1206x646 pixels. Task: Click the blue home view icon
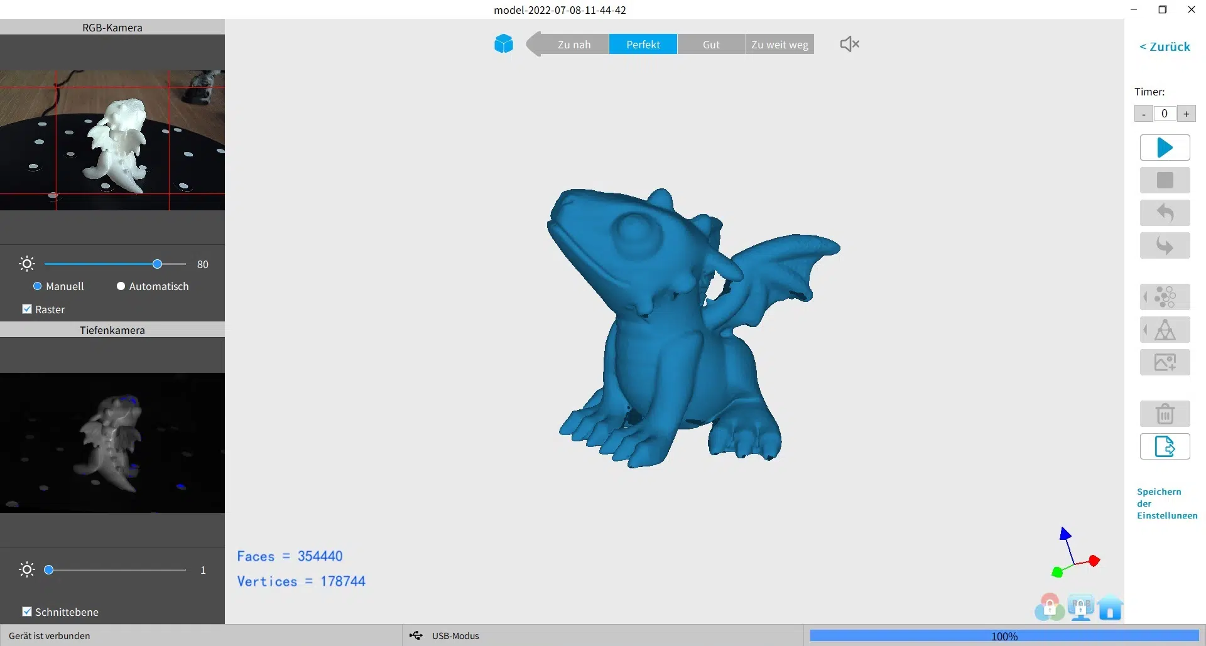[x=1111, y=608]
